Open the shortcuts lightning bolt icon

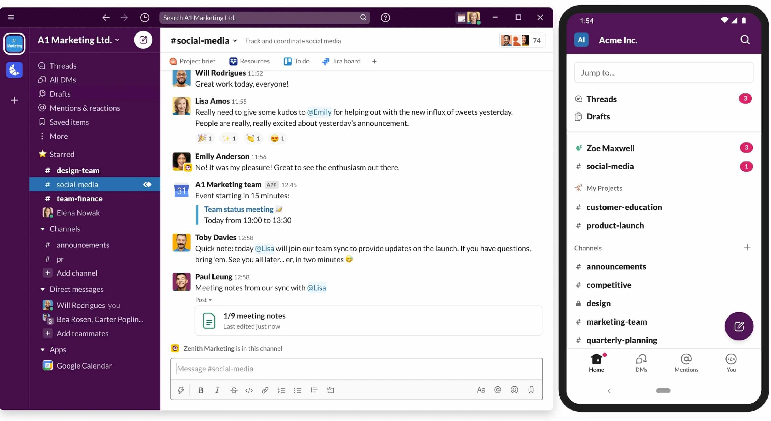tap(181, 390)
